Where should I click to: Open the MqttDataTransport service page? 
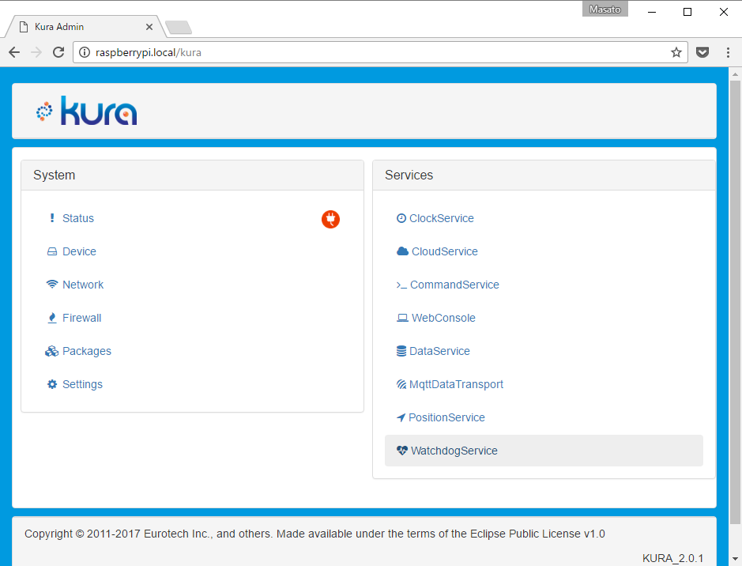coord(456,384)
